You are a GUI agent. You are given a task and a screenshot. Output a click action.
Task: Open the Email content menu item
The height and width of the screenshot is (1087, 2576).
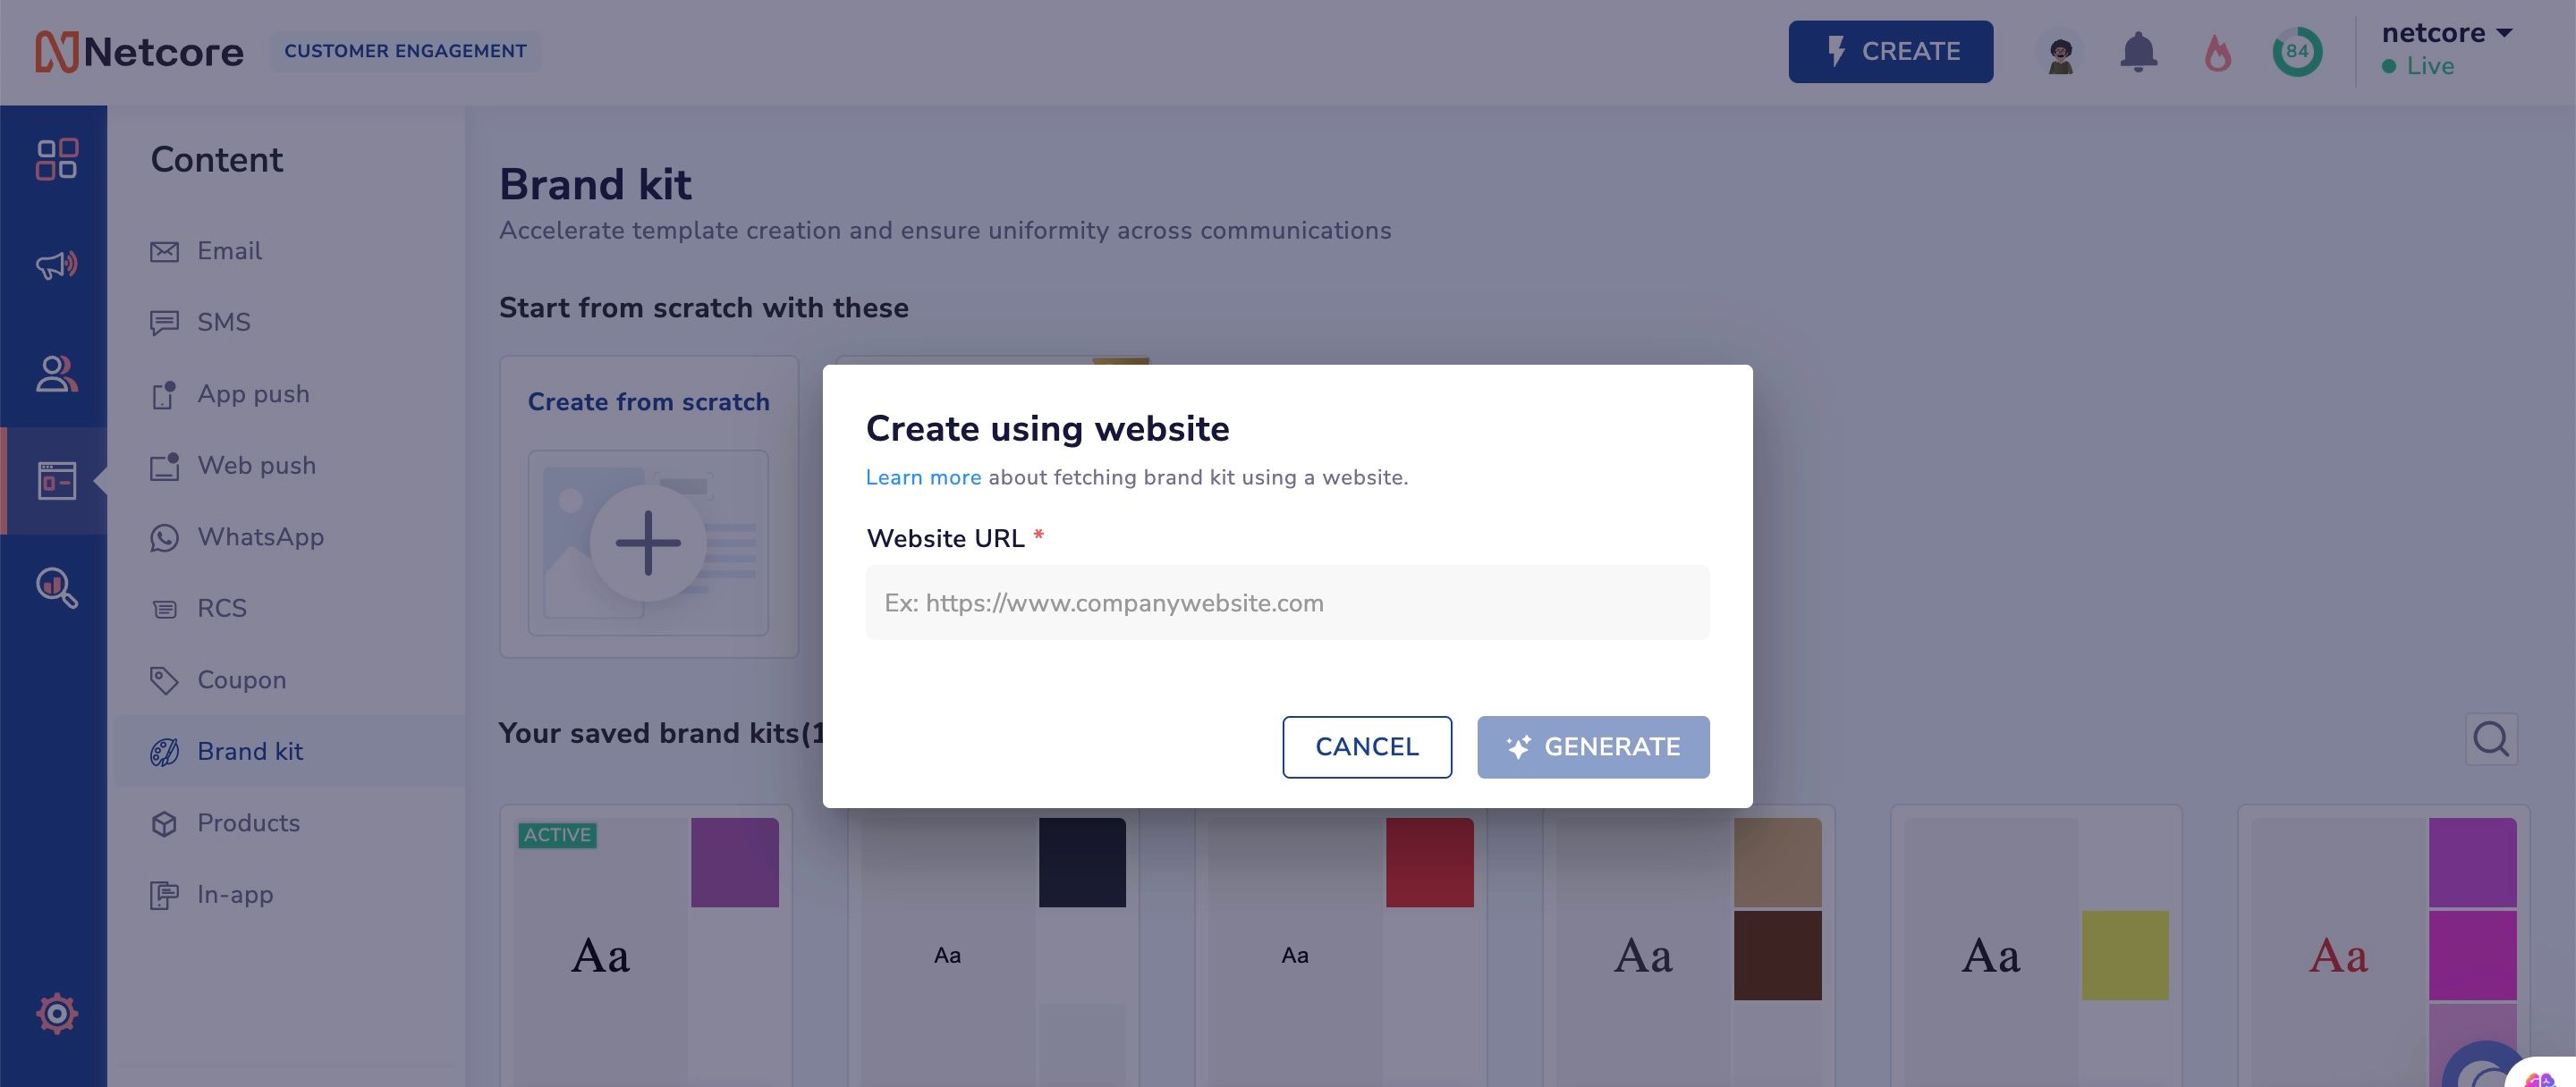(x=229, y=251)
